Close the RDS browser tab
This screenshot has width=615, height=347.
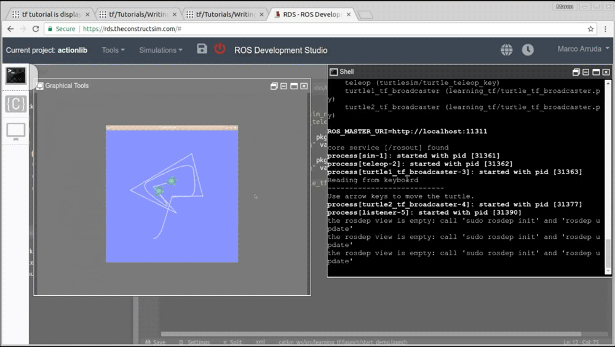[349, 14]
